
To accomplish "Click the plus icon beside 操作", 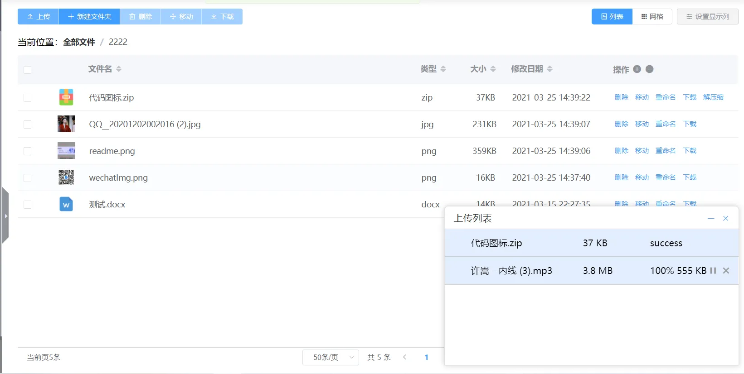I will click(x=637, y=69).
